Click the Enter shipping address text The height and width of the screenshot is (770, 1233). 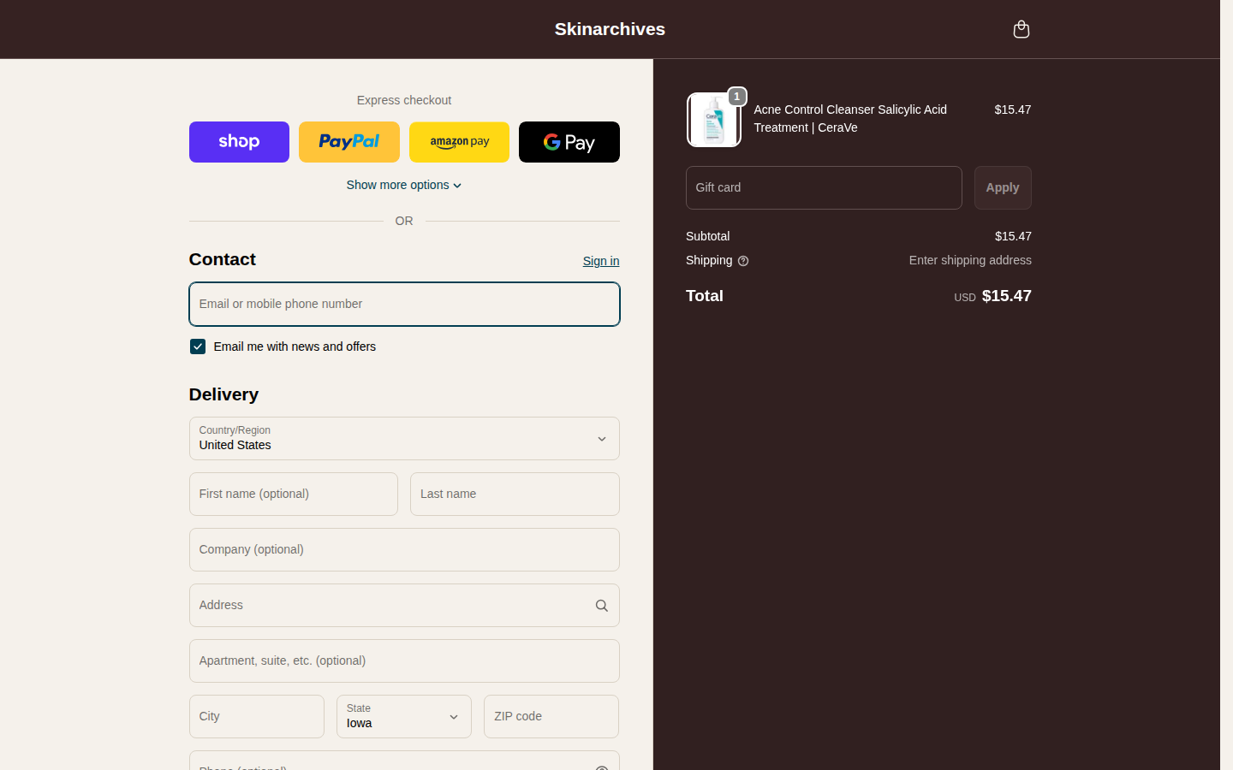(x=970, y=260)
